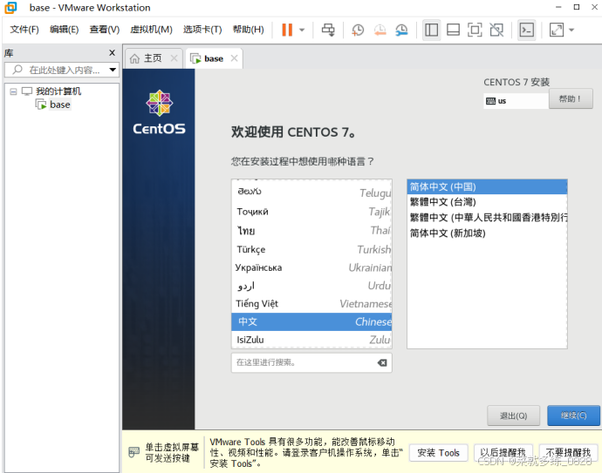Open the 文件(F) menu

pyautogui.click(x=24, y=30)
